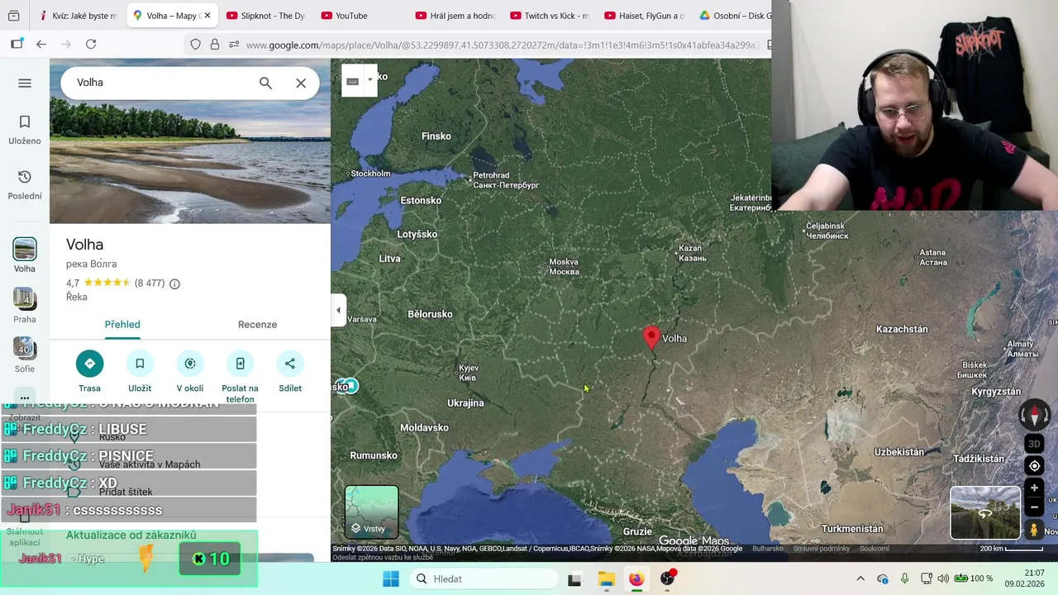Click the red Volha map pin

[651, 337]
